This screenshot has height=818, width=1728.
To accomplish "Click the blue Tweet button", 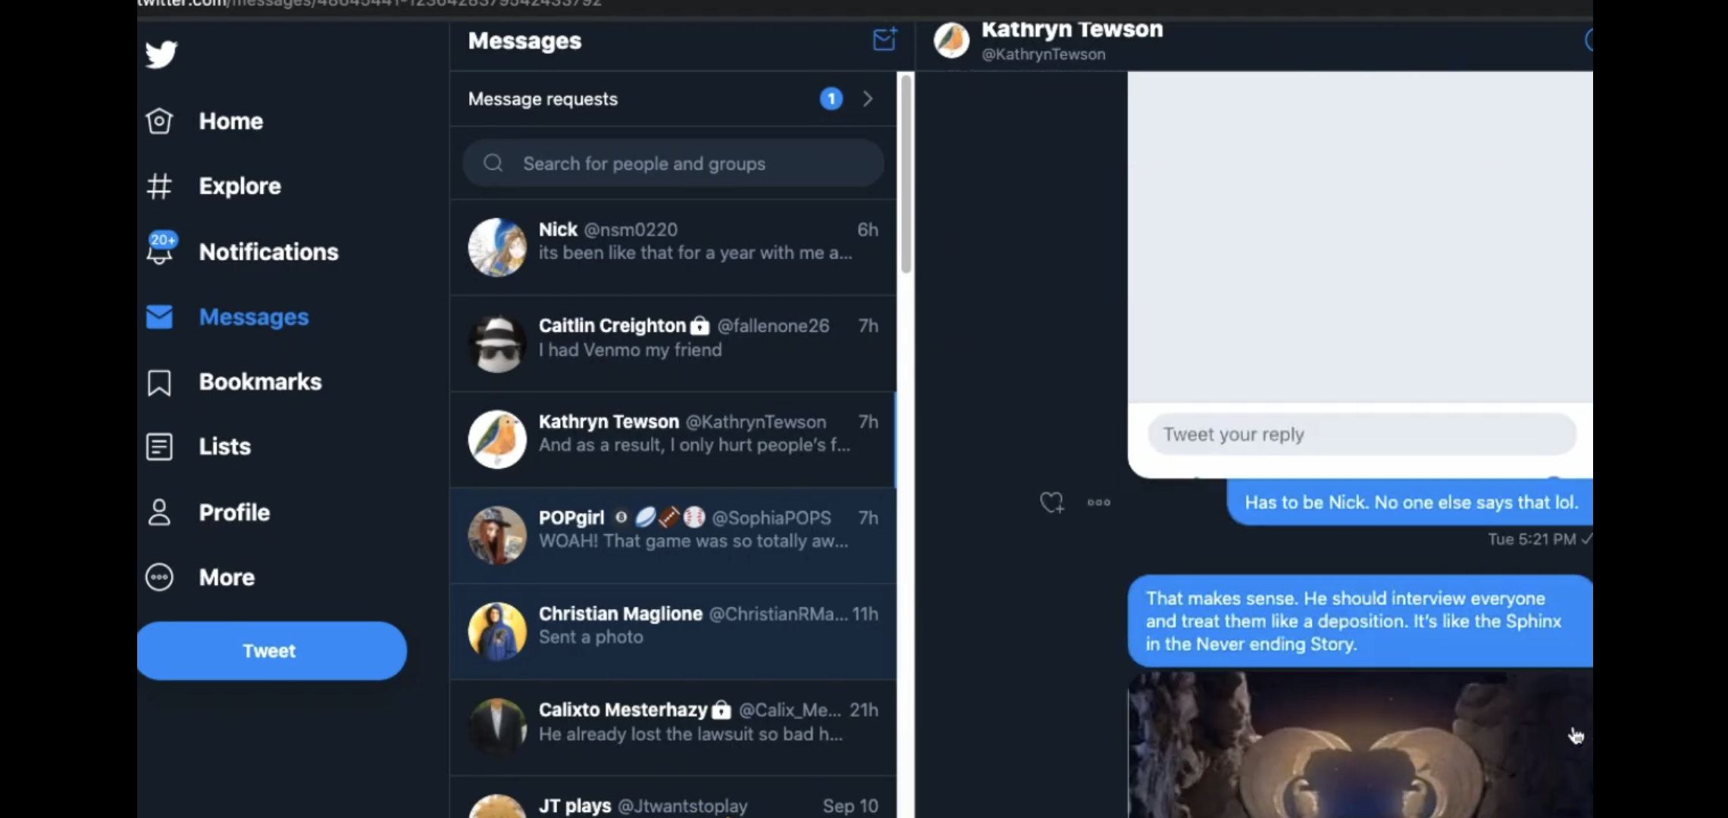I will point(271,651).
